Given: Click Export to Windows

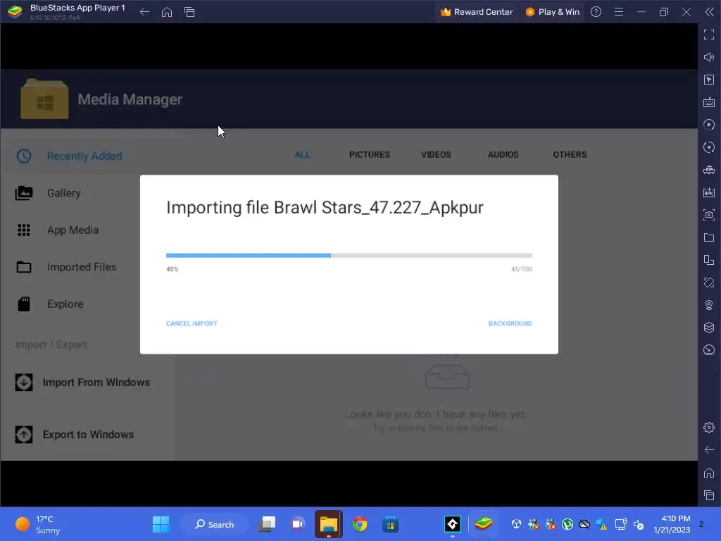Looking at the screenshot, I should pyautogui.click(x=75, y=435).
